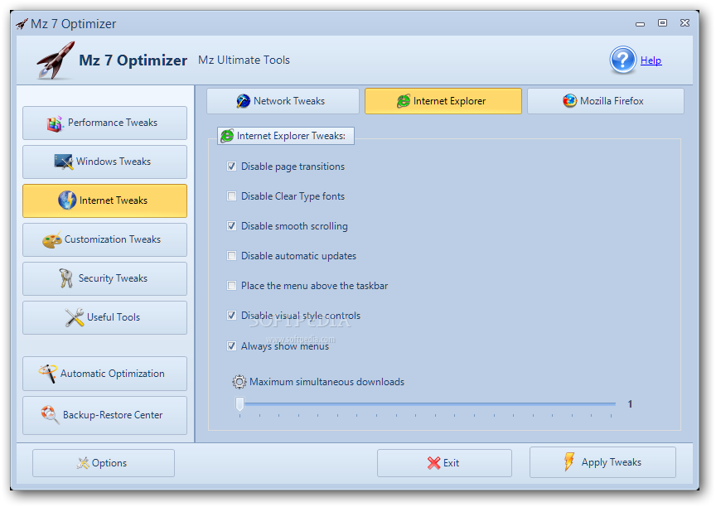Click the rocket logo in header
Image resolution: width=716 pixels, height=507 pixels.
coord(56,60)
